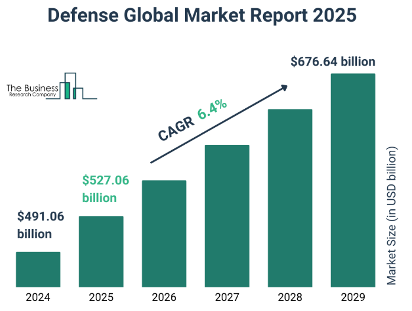
Task: Click the 2026 x-axis year label
Action: point(164,297)
